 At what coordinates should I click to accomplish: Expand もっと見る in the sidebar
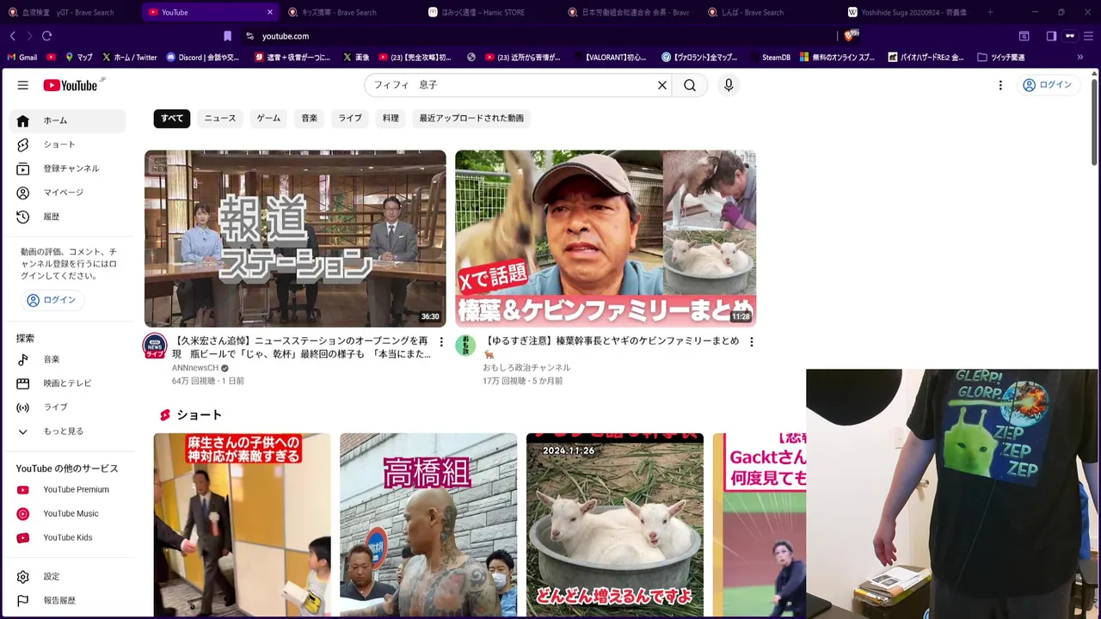pyautogui.click(x=67, y=432)
